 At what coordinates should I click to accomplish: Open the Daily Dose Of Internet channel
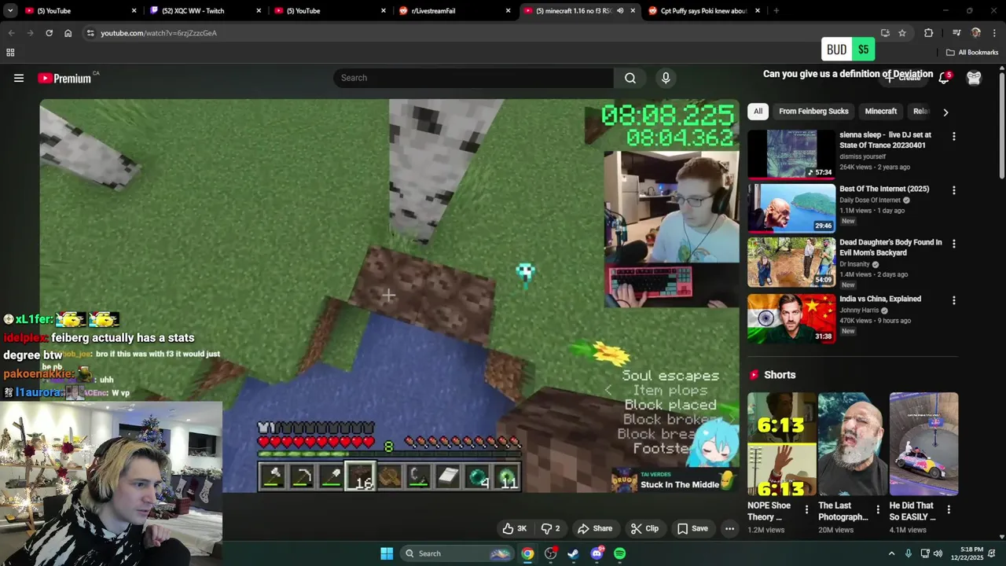click(870, 200)
